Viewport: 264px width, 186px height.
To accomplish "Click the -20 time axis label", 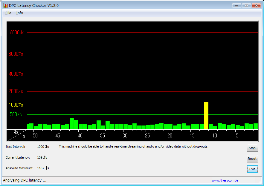I will tap(168, 136).
